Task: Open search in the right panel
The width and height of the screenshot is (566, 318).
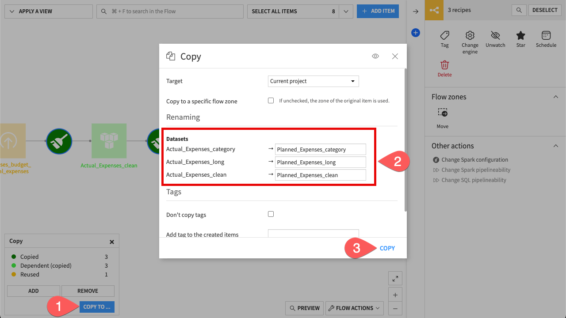Action: click(x=519, y=10)
